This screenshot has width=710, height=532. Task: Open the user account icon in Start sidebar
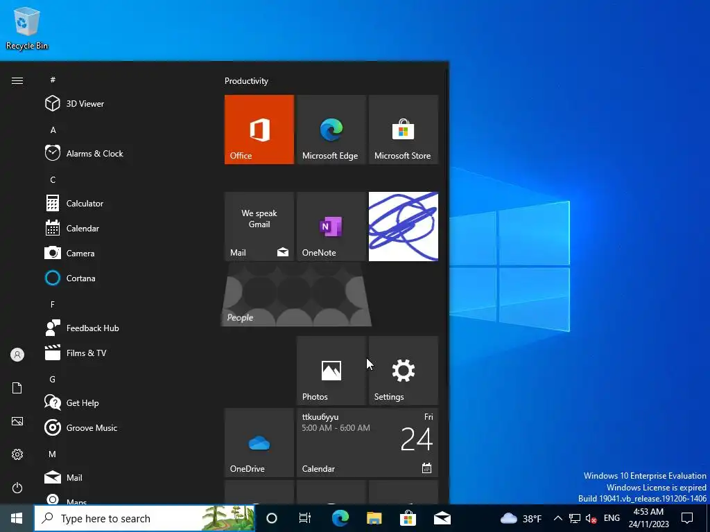(17, 355)
